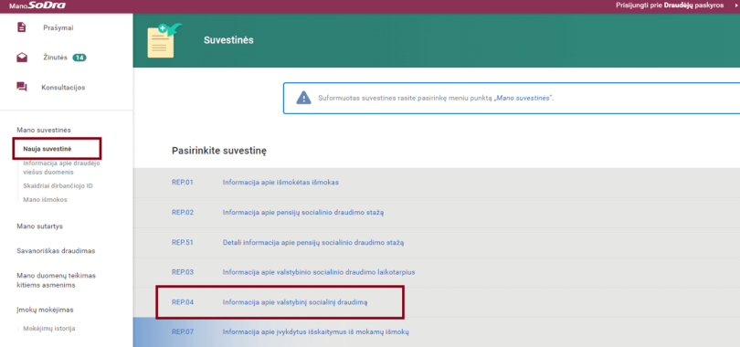Click the Suvestinės page title

[x=228, y=40]
